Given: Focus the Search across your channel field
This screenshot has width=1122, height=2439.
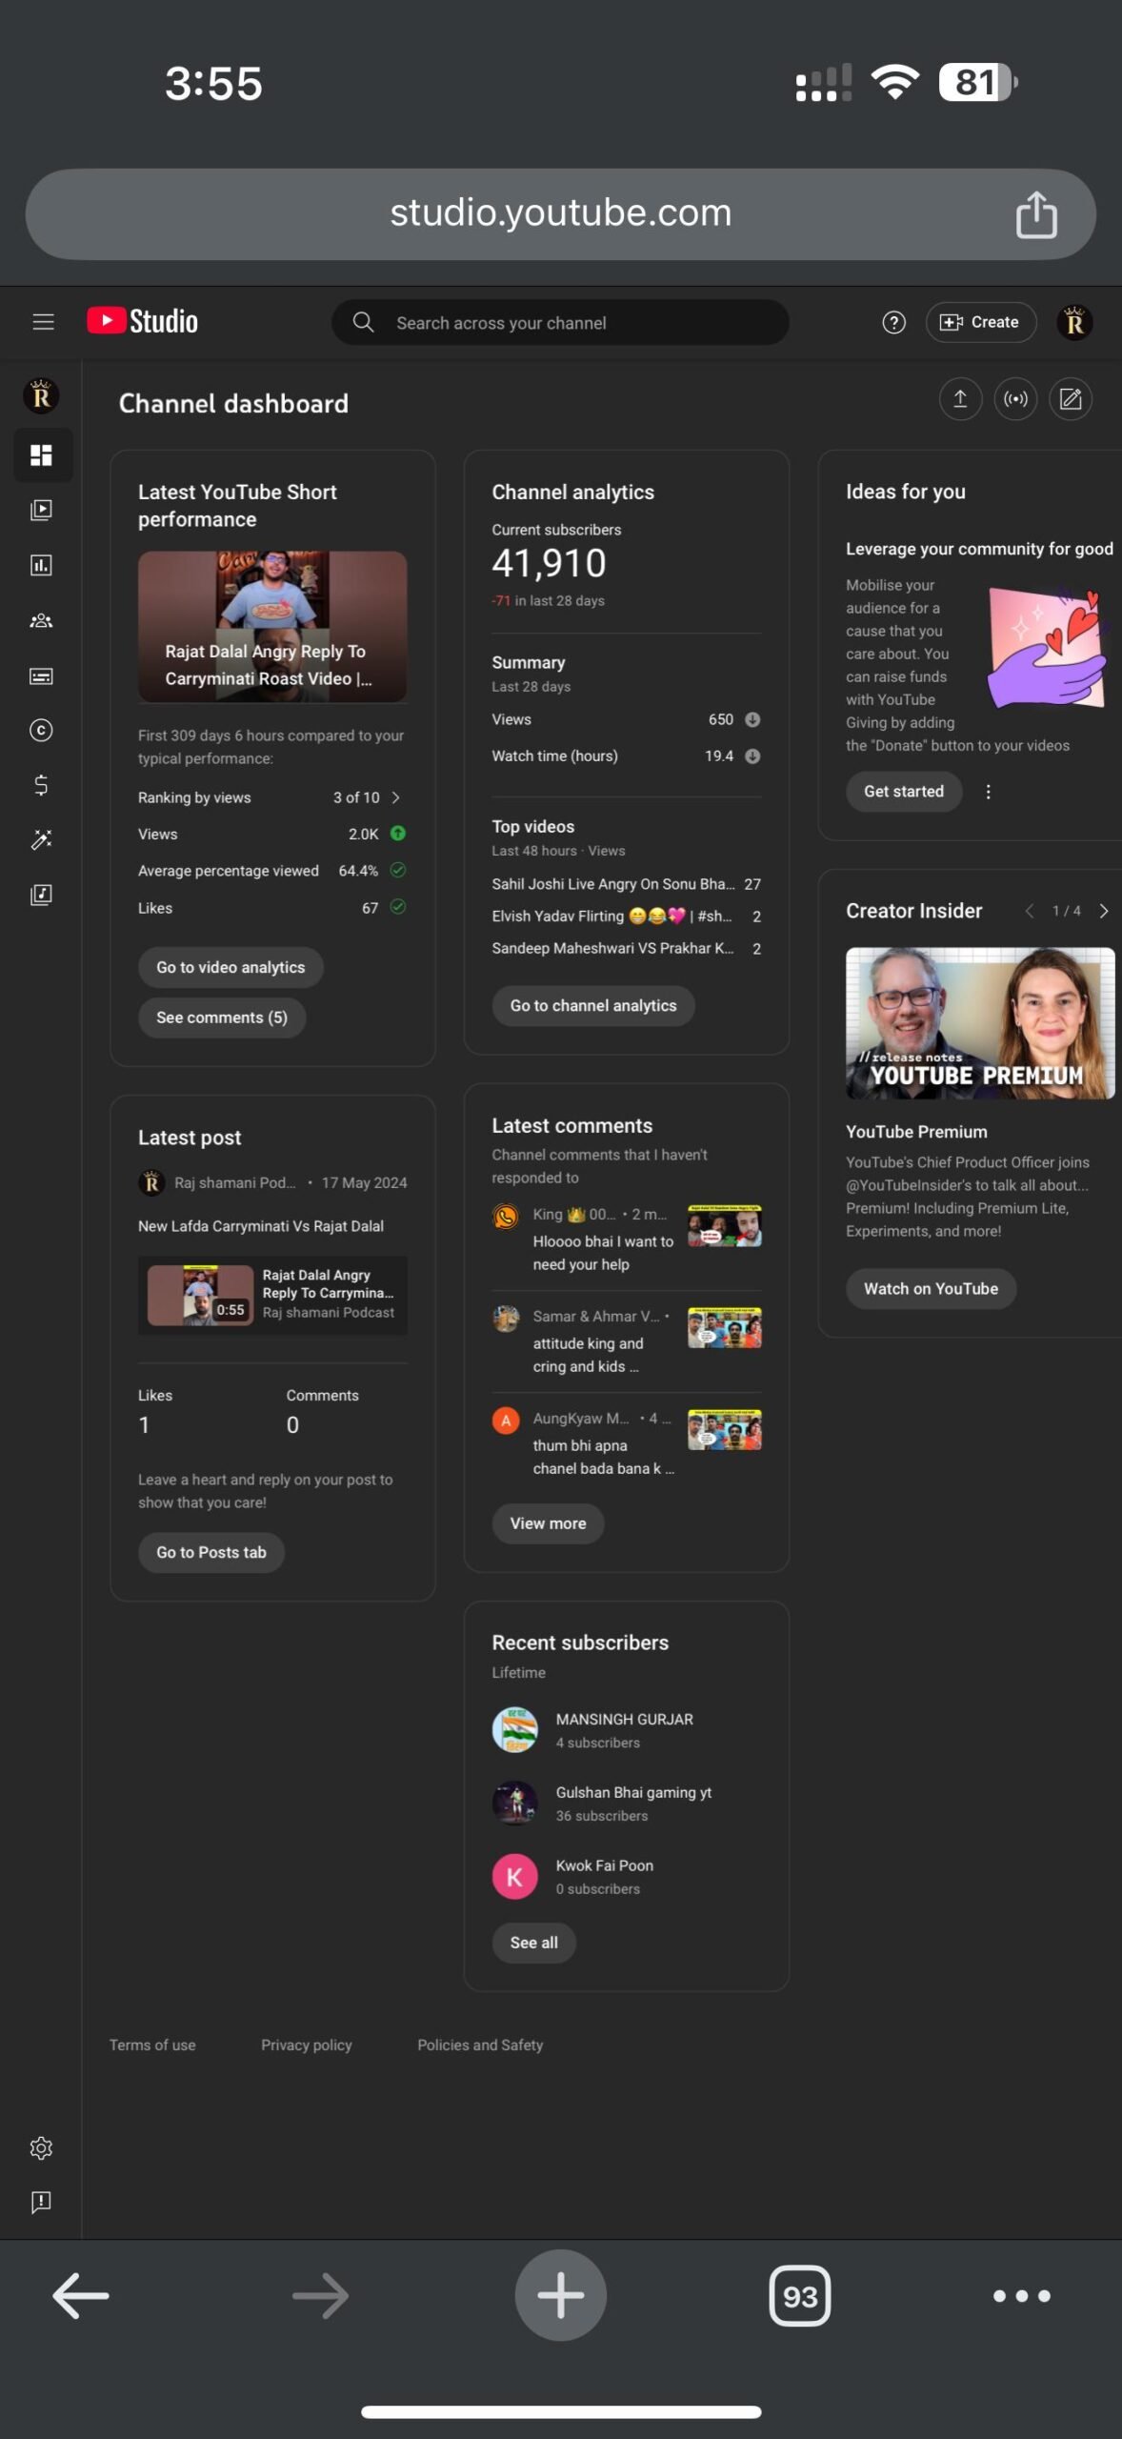Looking at the screenshot, I should (x=560, y=323).
